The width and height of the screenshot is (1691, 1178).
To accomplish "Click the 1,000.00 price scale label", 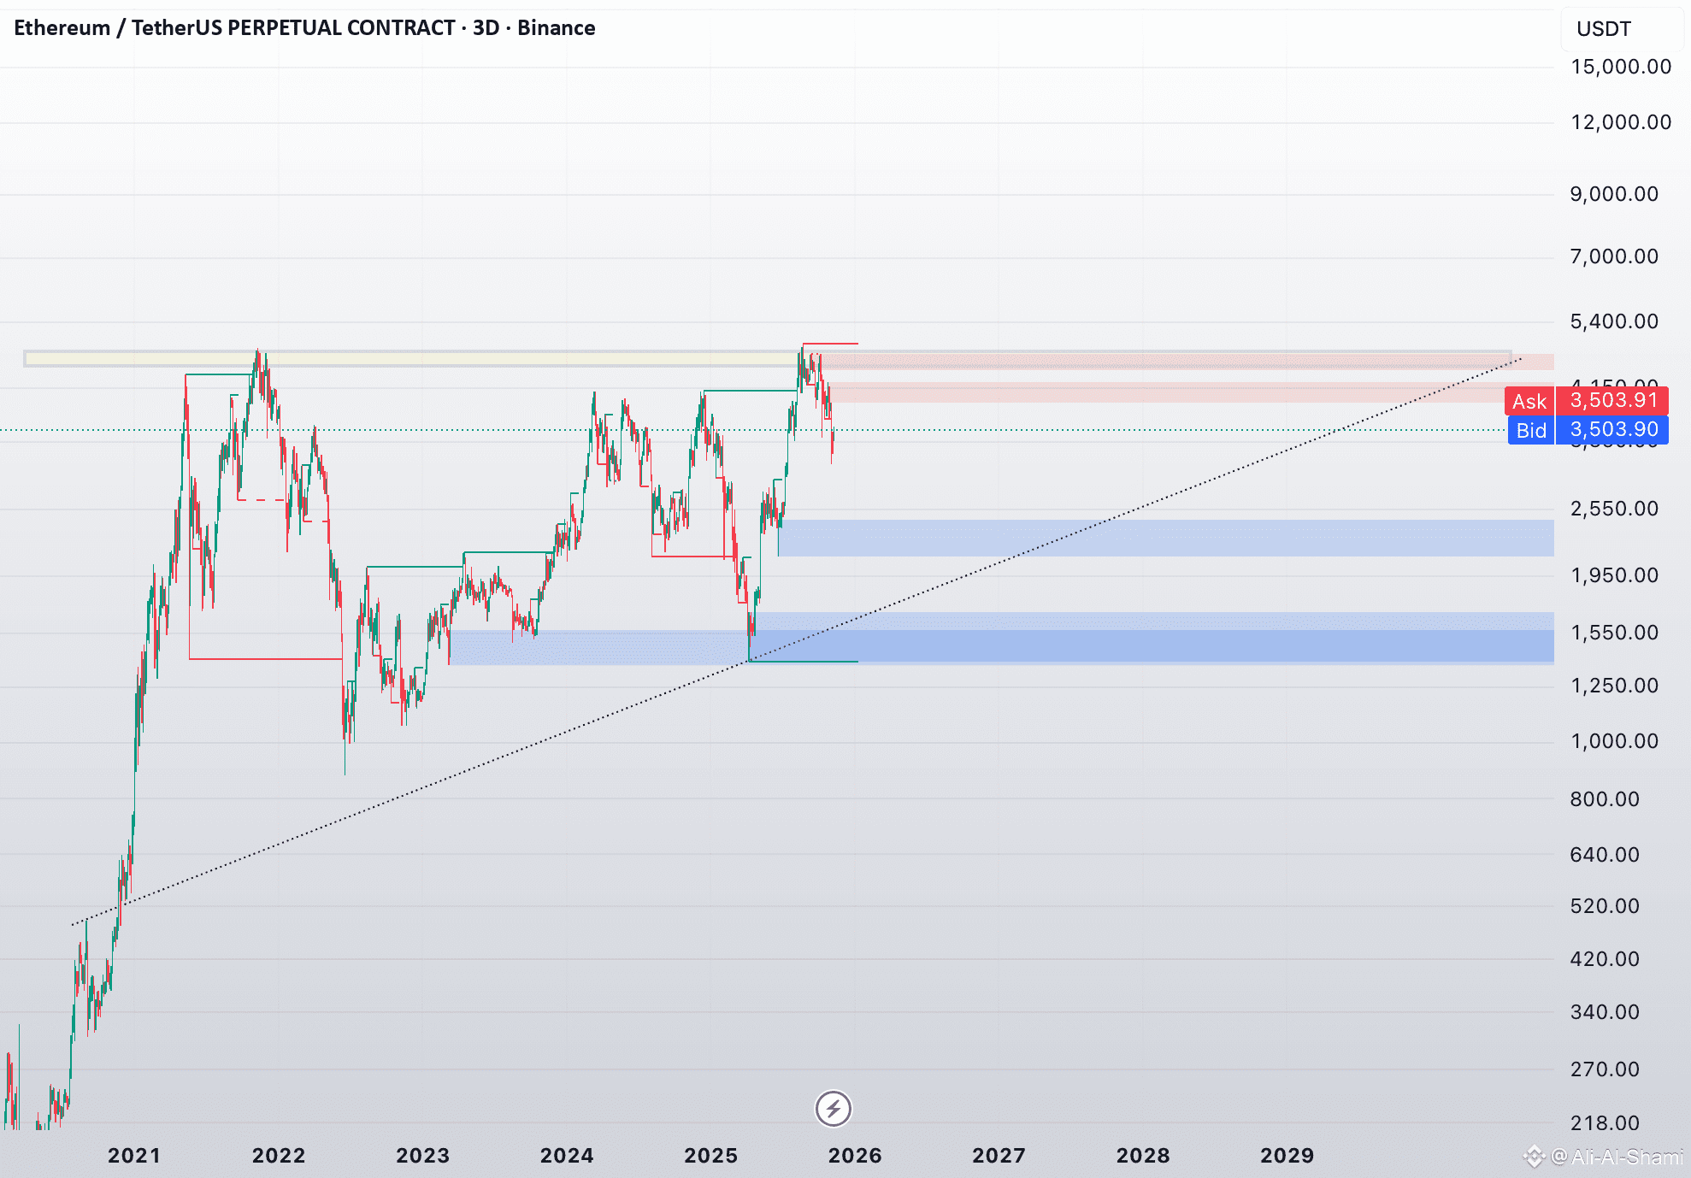I will tap(1614, 741).
